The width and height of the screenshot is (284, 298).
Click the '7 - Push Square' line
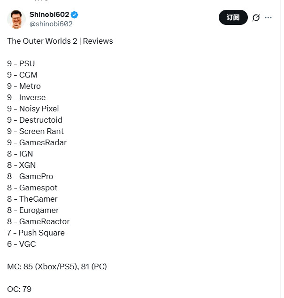(x=36, y=233)
